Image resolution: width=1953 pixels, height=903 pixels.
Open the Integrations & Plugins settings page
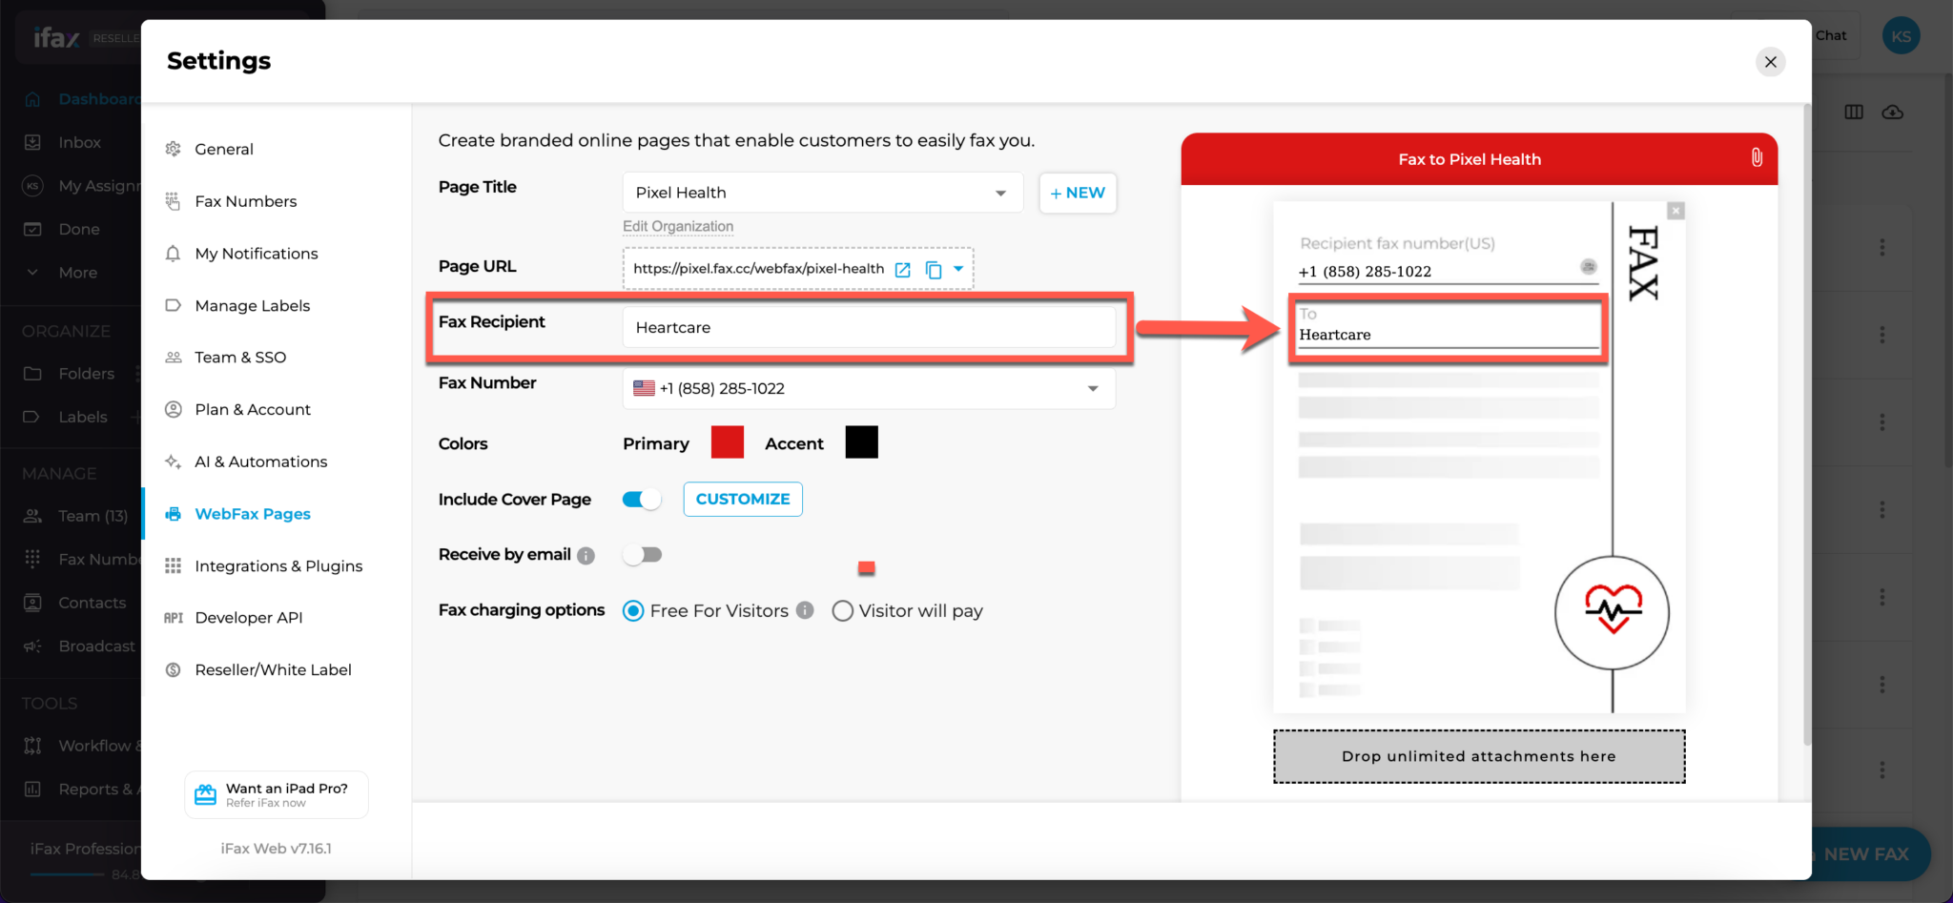click(278, 565)
